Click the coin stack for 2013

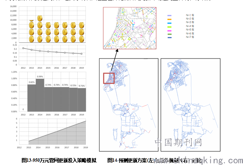(x=32, y=31)
